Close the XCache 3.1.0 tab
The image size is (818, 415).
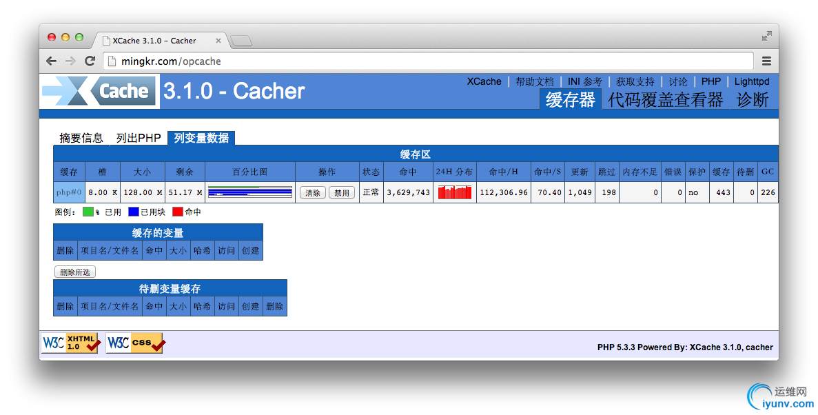[x=218, y=41]
